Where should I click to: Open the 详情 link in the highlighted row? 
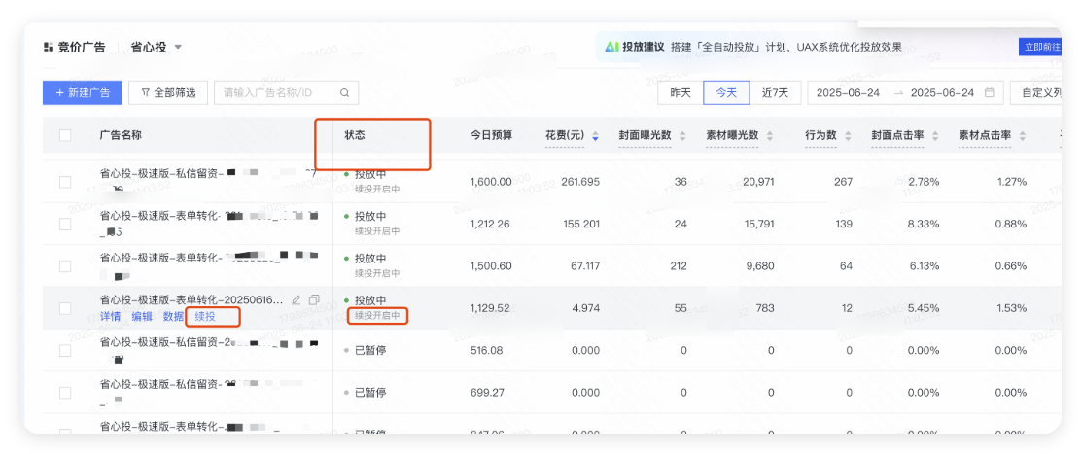tap(111, 317)
